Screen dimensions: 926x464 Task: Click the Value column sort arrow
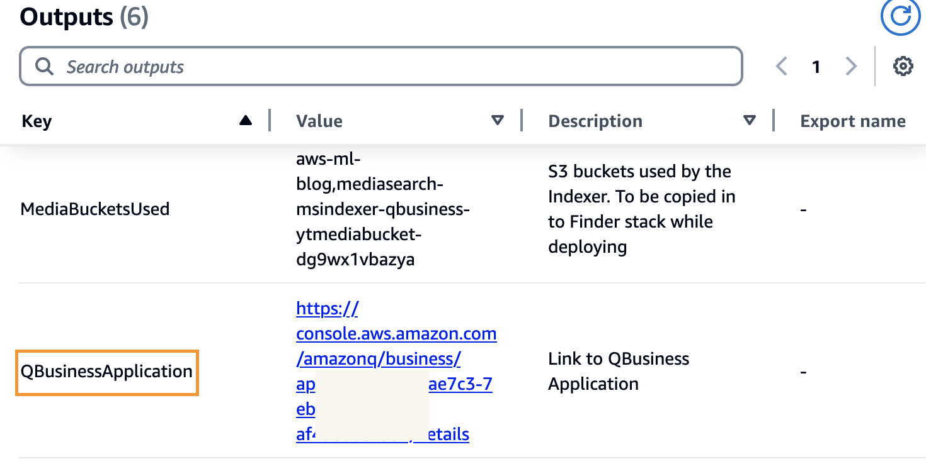(498, 121)
